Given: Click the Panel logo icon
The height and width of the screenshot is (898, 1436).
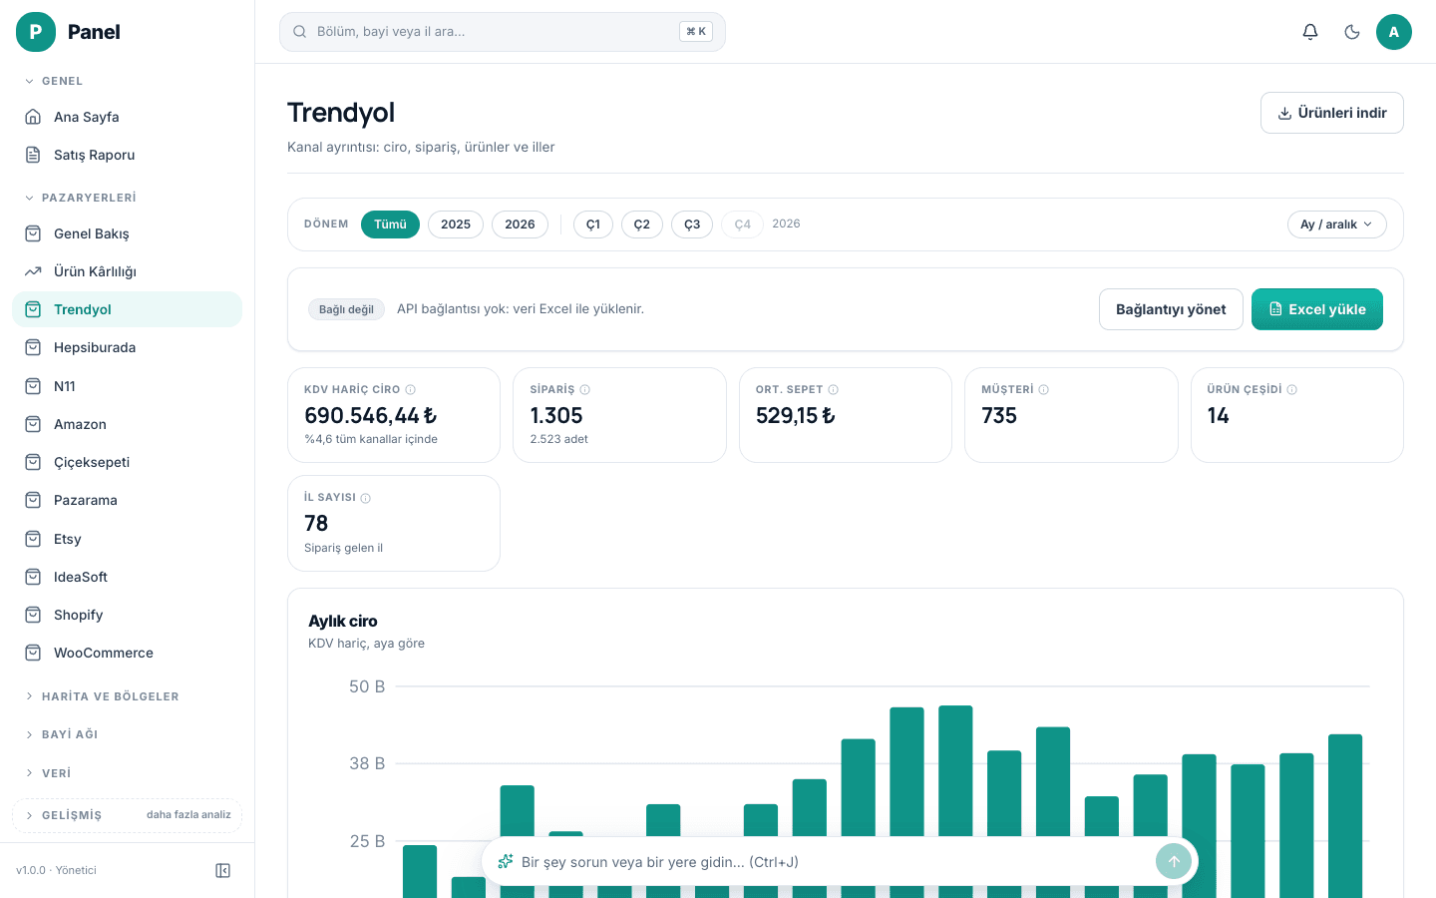Looking at the screenshot, I should point(36,32).
